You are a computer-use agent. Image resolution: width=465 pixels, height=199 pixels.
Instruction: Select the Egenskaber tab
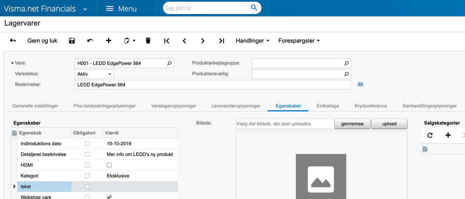(288, 106)
